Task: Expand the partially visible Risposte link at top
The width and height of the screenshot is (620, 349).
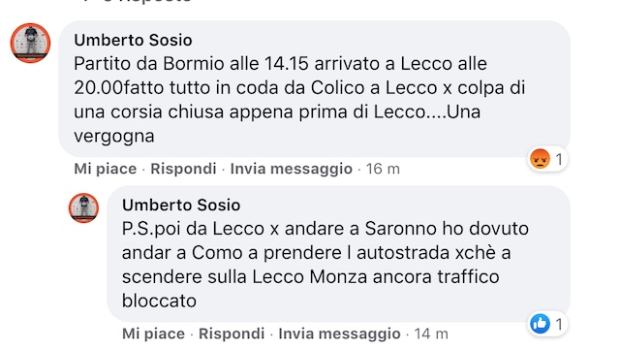Action: pyautogui.click(x=137, y=1)
